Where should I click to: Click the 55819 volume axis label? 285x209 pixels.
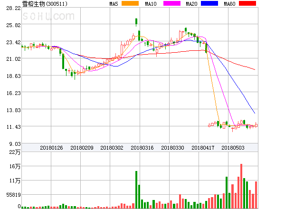13,195
